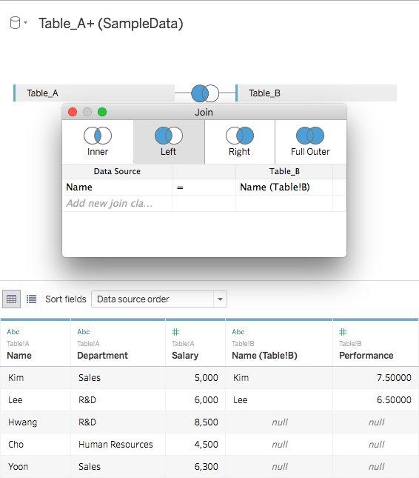The width and height of the screenshot is (419, 478).
Task: Select the Name (Table!B) column header
Action: (x=264, y=356)
